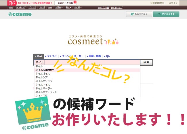Expand the お買物 dropdown menu
This screenshot has width=187, height=134.
(59, 7)
